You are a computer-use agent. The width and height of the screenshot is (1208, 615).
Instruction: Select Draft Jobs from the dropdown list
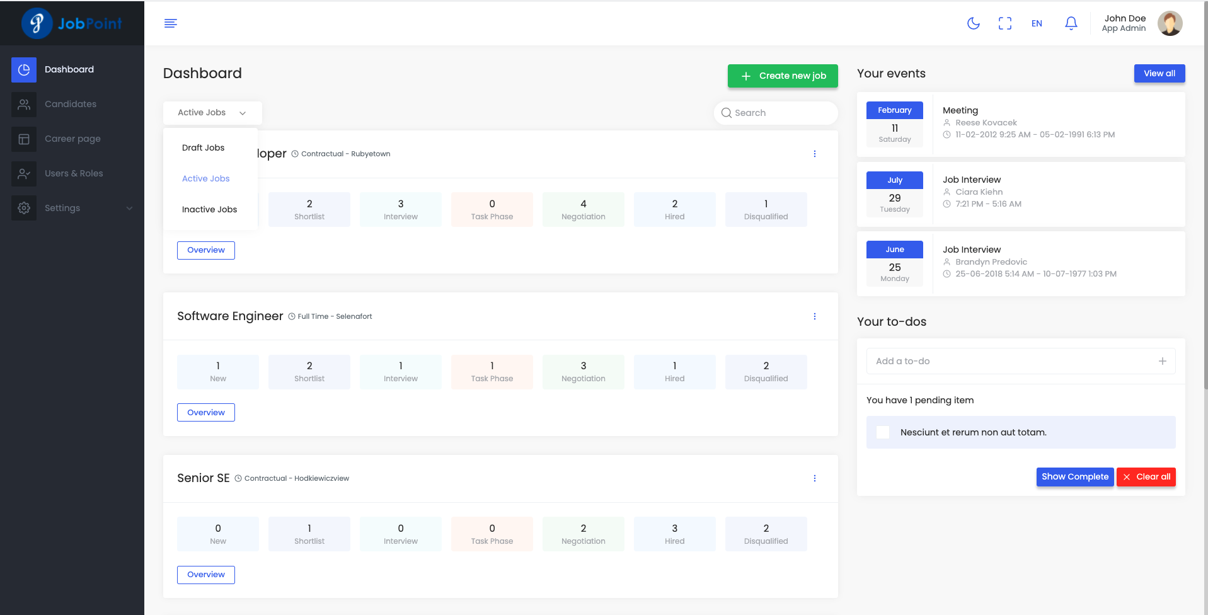coord(203,147)
